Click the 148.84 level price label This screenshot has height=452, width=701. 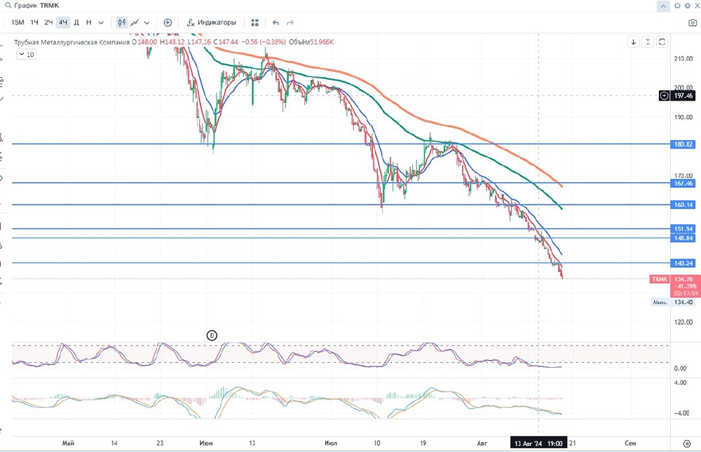683,238
